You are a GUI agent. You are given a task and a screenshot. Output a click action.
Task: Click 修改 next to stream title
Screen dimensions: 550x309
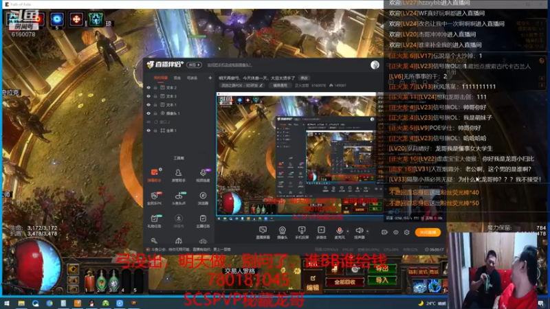coord(304,78)
